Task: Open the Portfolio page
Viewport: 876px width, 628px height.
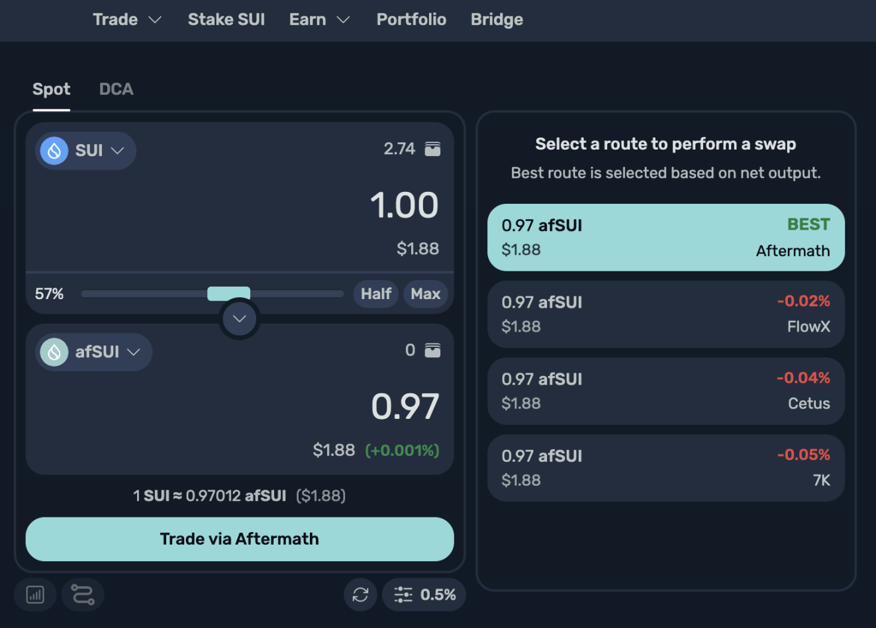Action: [x=411, y=20]
